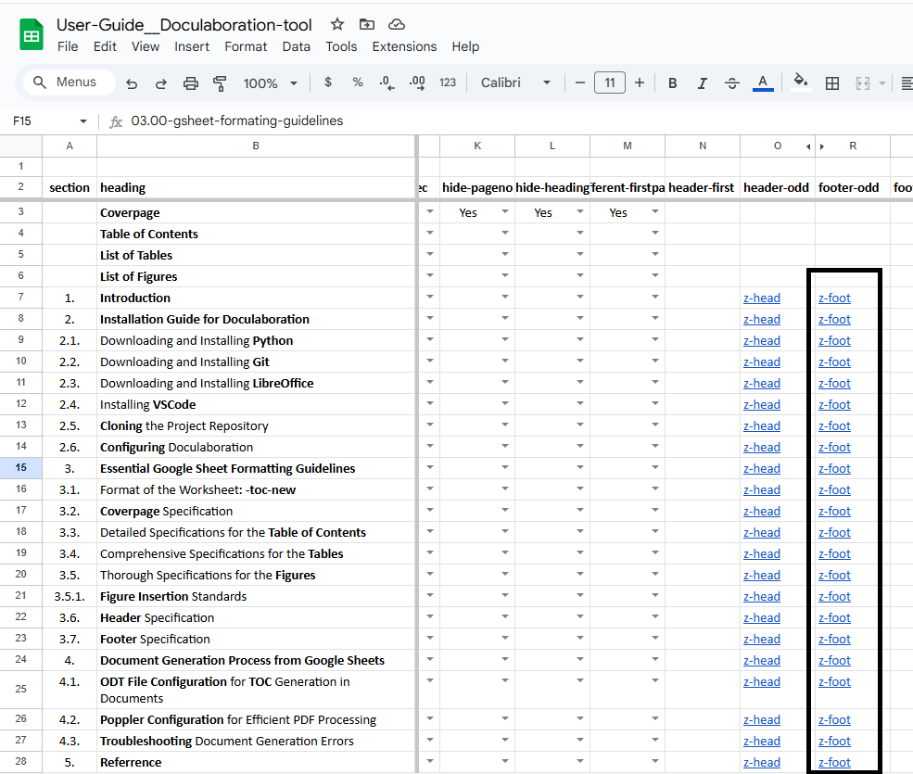The width and height of the screenshot is (913, 774).
Task: Open the zoom 100% dropdown
Action: pos(271,83)
